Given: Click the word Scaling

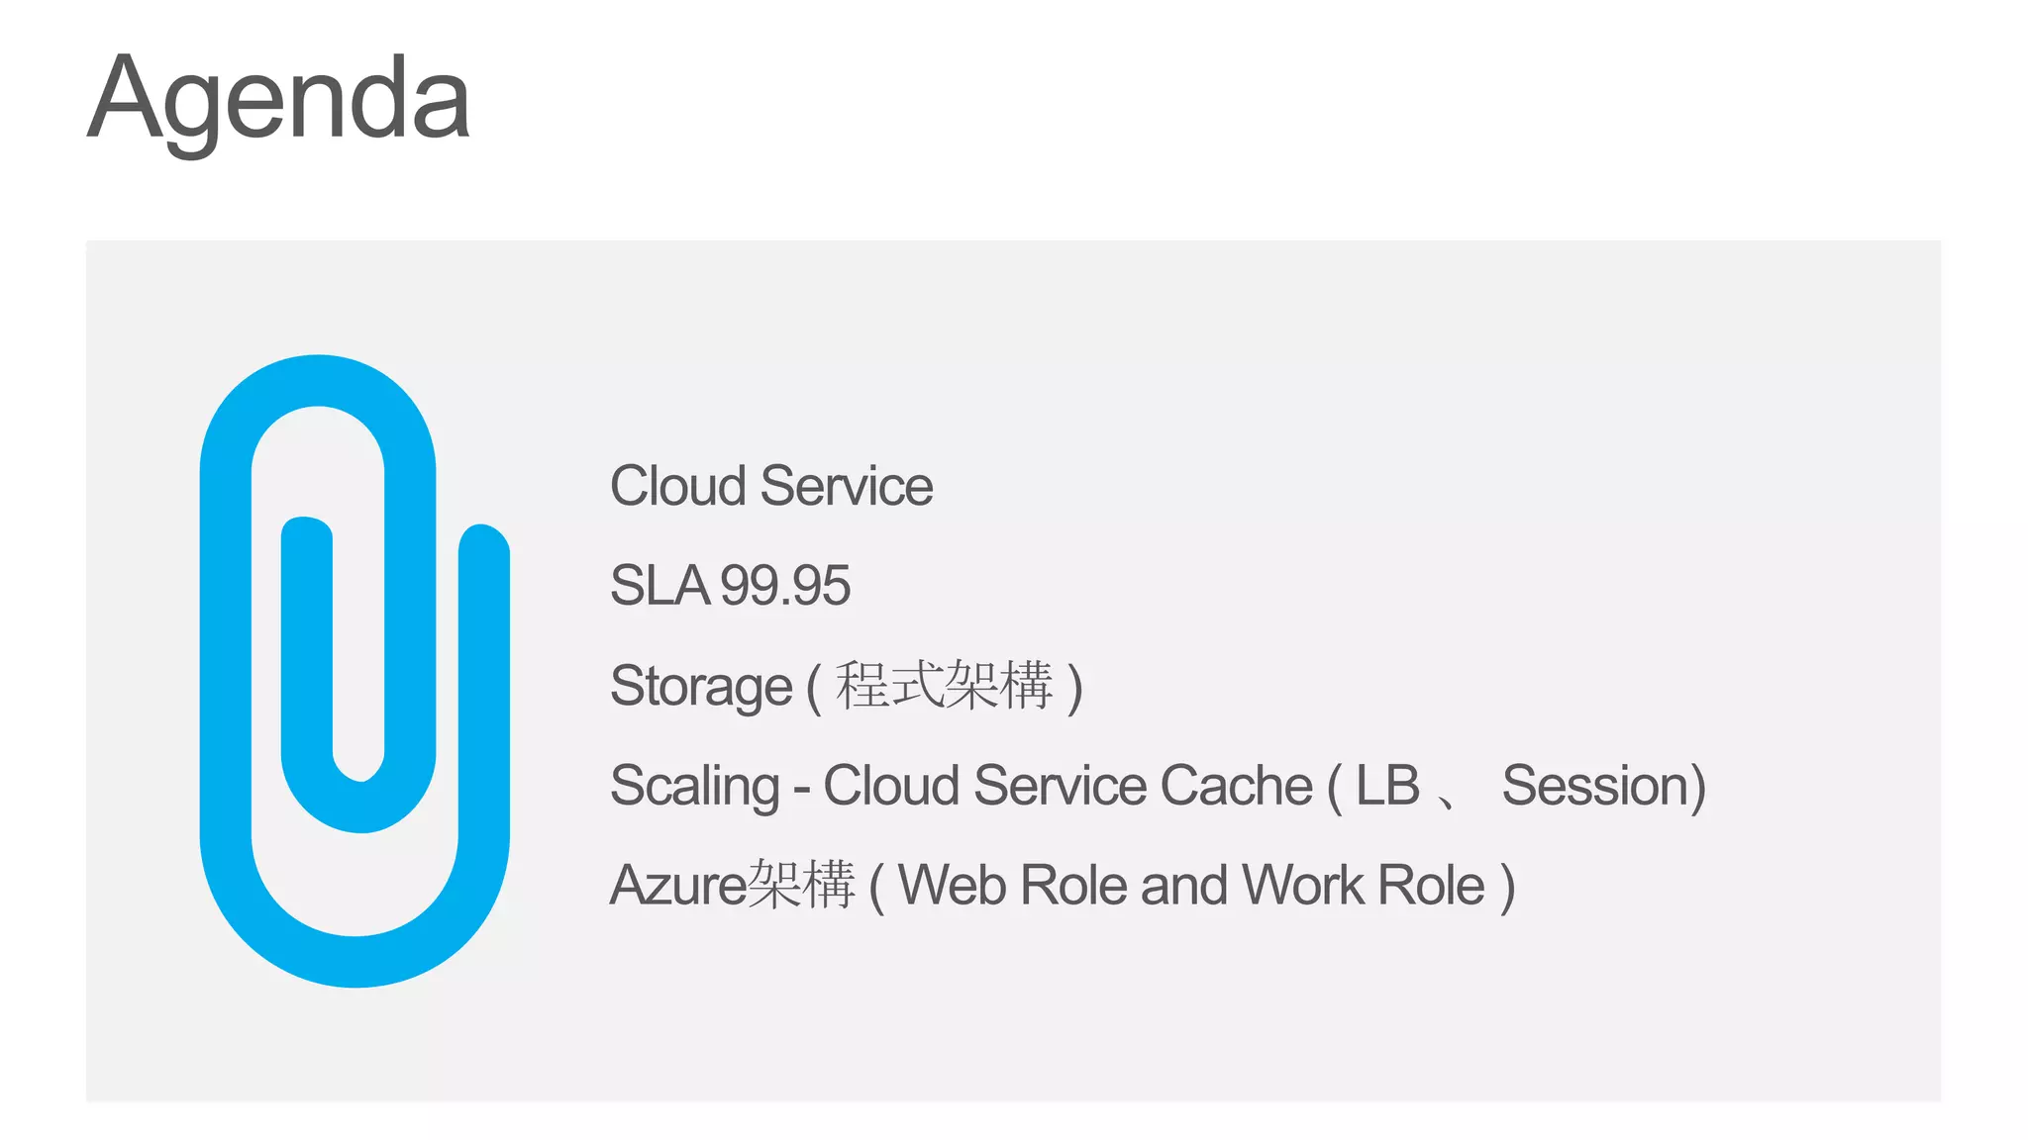Looking at the screenshot, I should click(695, 786).
